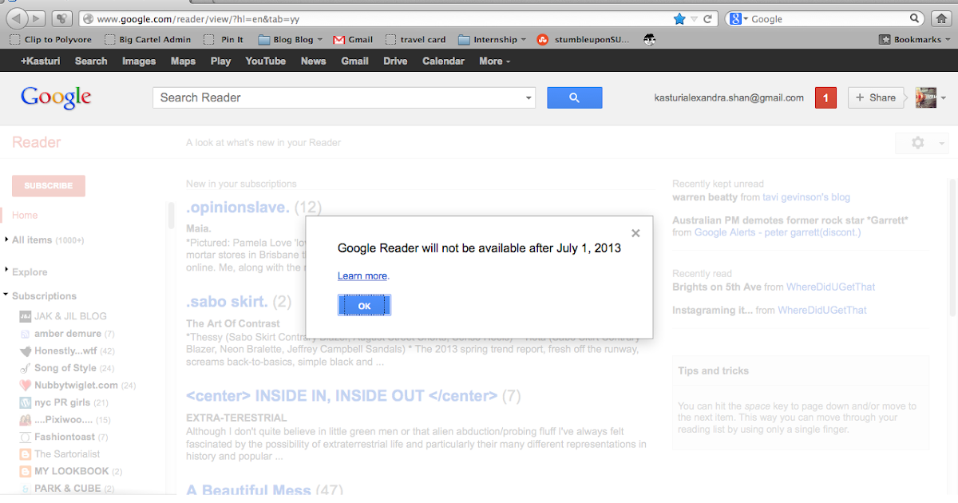Select the News menu item
958x503 pixels.
click(313, 61)
